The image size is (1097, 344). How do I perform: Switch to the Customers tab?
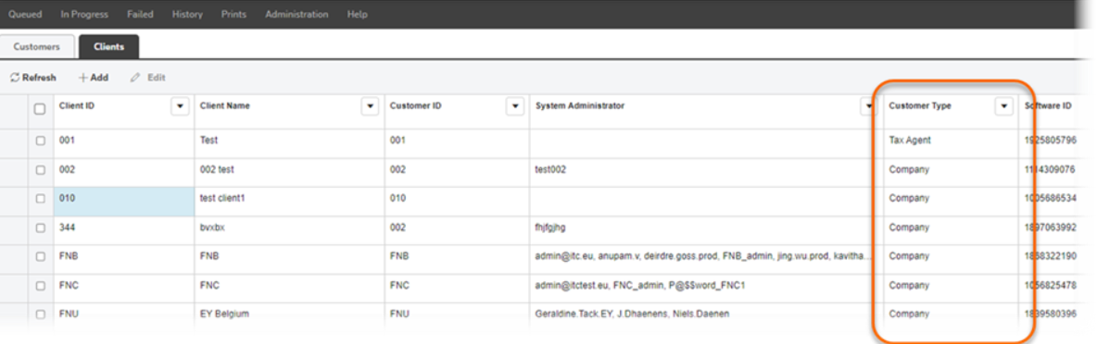click(37, 47)
